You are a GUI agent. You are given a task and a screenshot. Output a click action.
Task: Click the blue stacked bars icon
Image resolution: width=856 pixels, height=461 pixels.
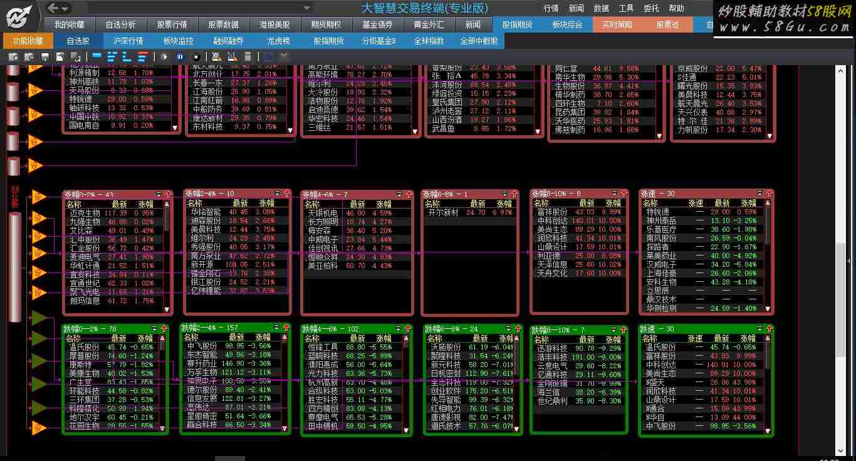112,56
